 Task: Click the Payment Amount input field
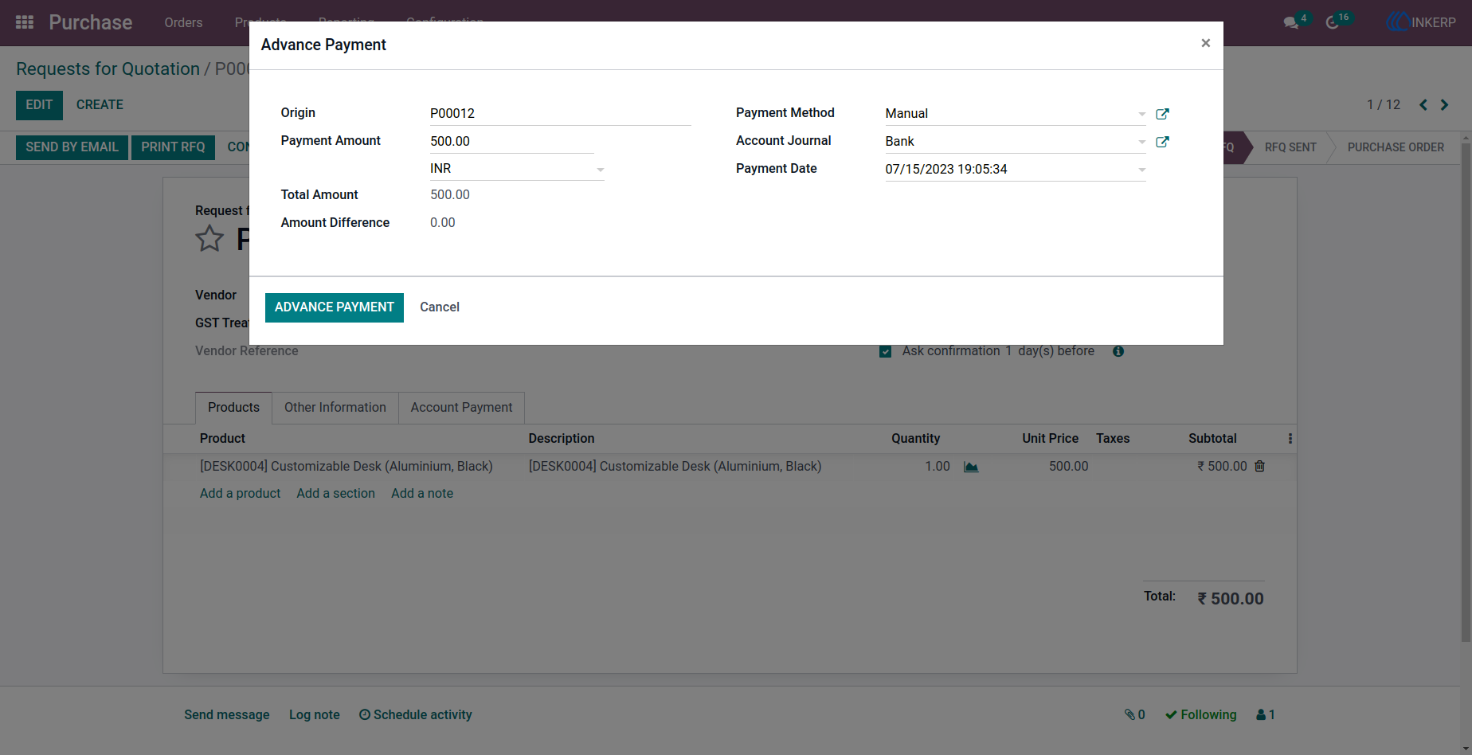512,141
